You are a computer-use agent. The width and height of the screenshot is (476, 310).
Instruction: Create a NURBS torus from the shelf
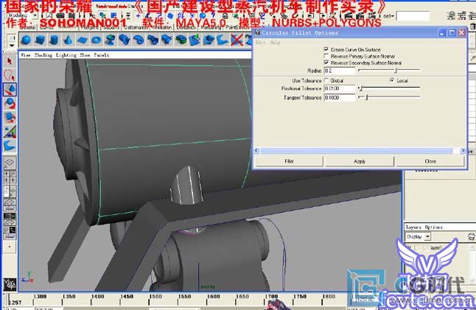pyautogui.click(x=97, y=40)
